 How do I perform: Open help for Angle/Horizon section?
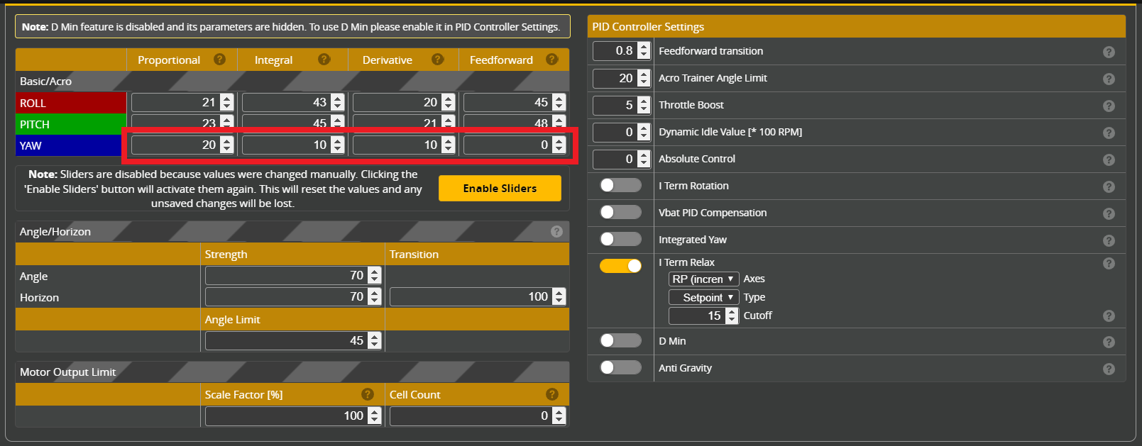556,231
